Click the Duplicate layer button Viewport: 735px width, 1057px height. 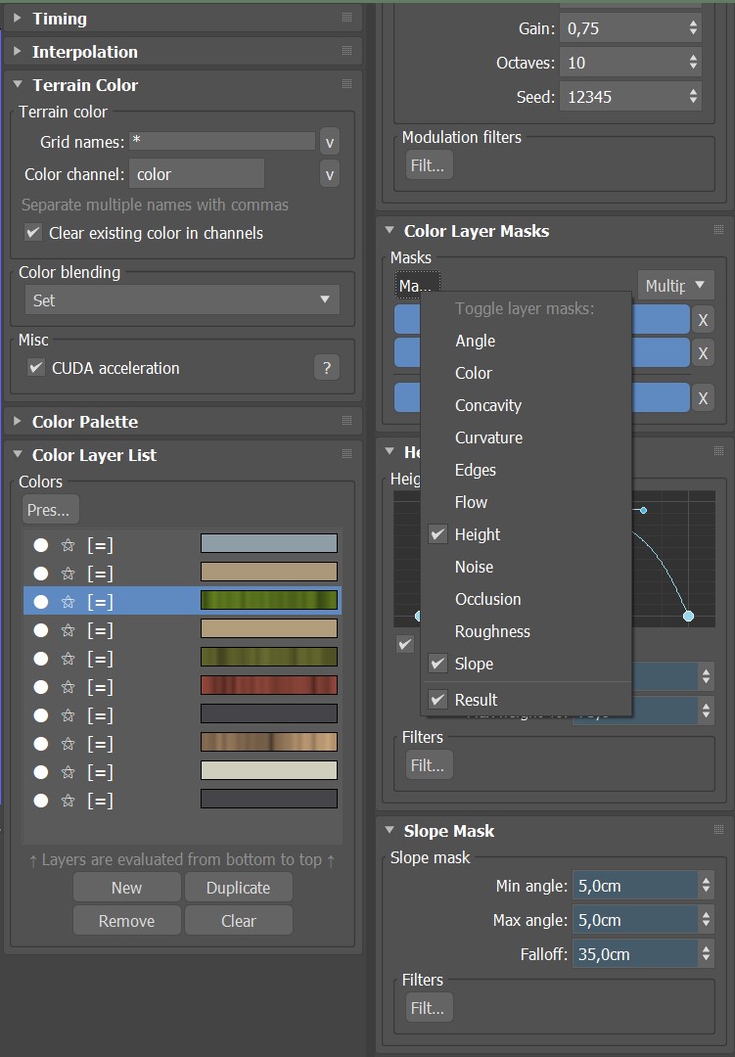pyautogui.click(x=238, y=888)
